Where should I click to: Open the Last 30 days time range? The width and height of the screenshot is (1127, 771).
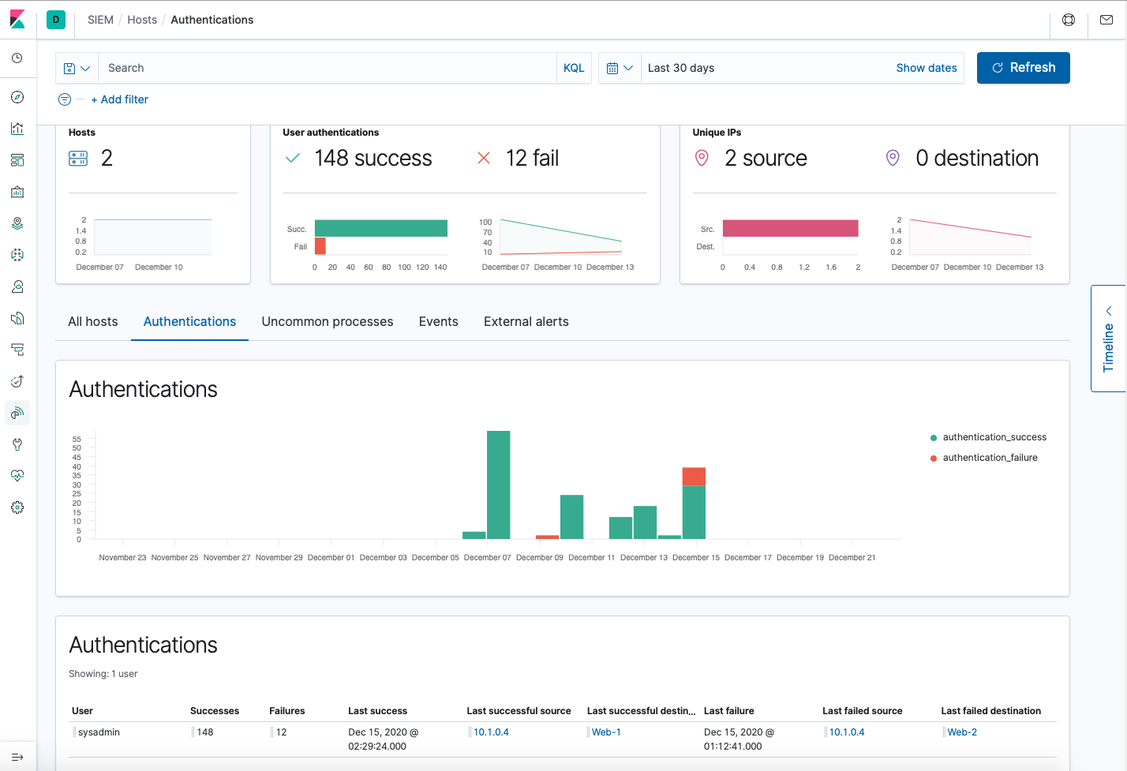point(681,69)
